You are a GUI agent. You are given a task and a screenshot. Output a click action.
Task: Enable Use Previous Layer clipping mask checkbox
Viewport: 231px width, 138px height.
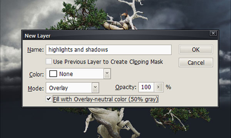49,61
